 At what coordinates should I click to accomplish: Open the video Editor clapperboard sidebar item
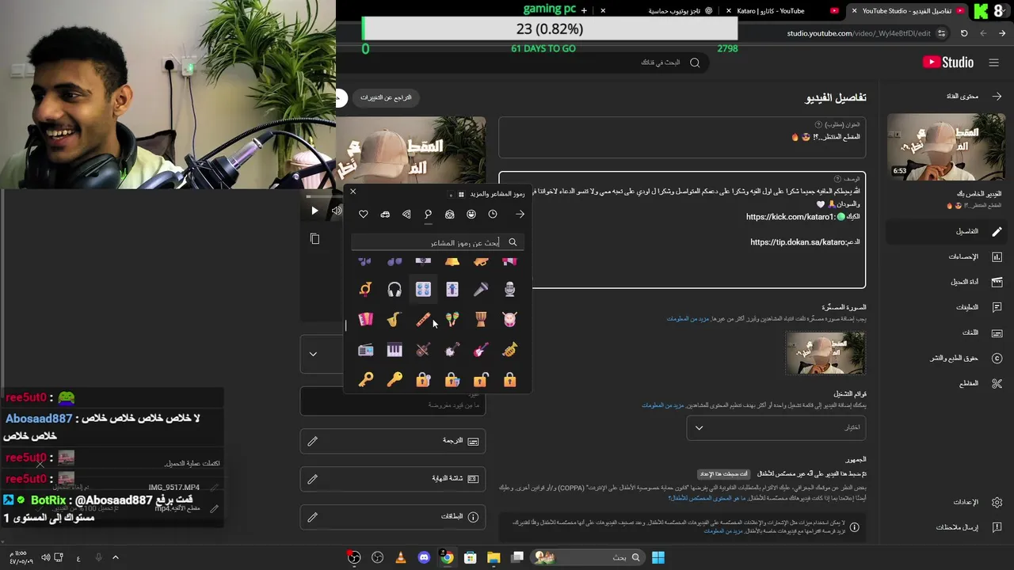click(x=947, y=282)
